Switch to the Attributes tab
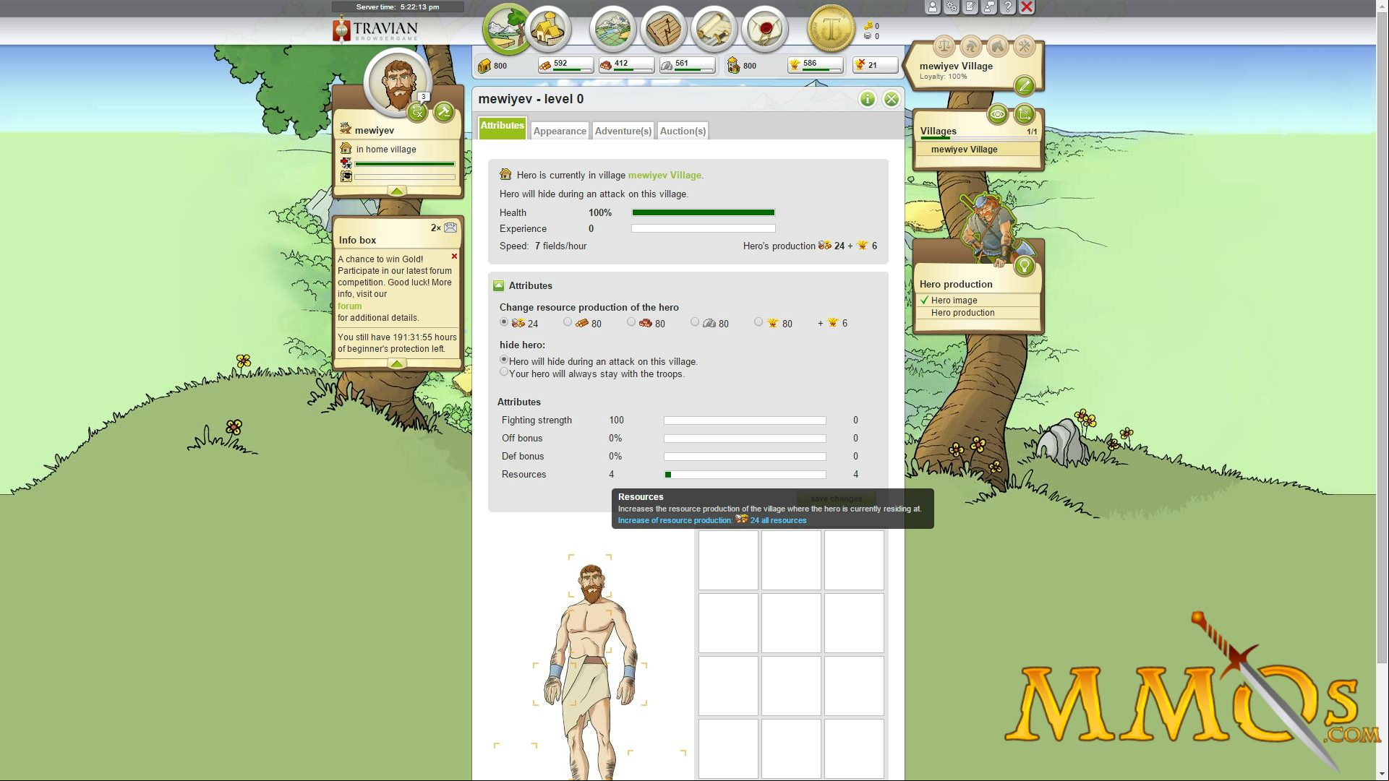 [502, 127]
